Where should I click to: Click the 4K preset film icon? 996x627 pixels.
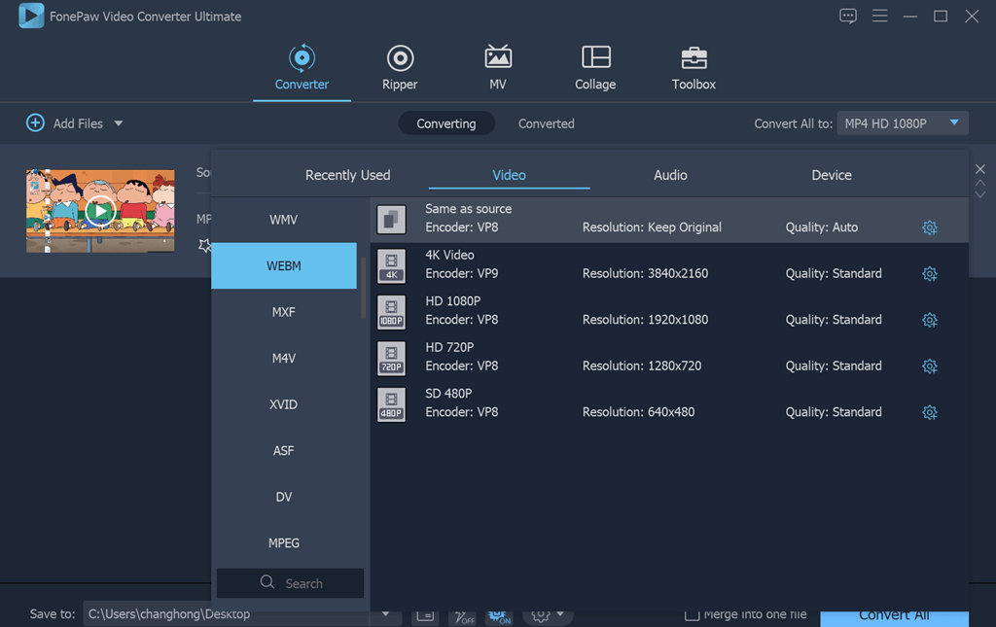click(x=391, y=266)
